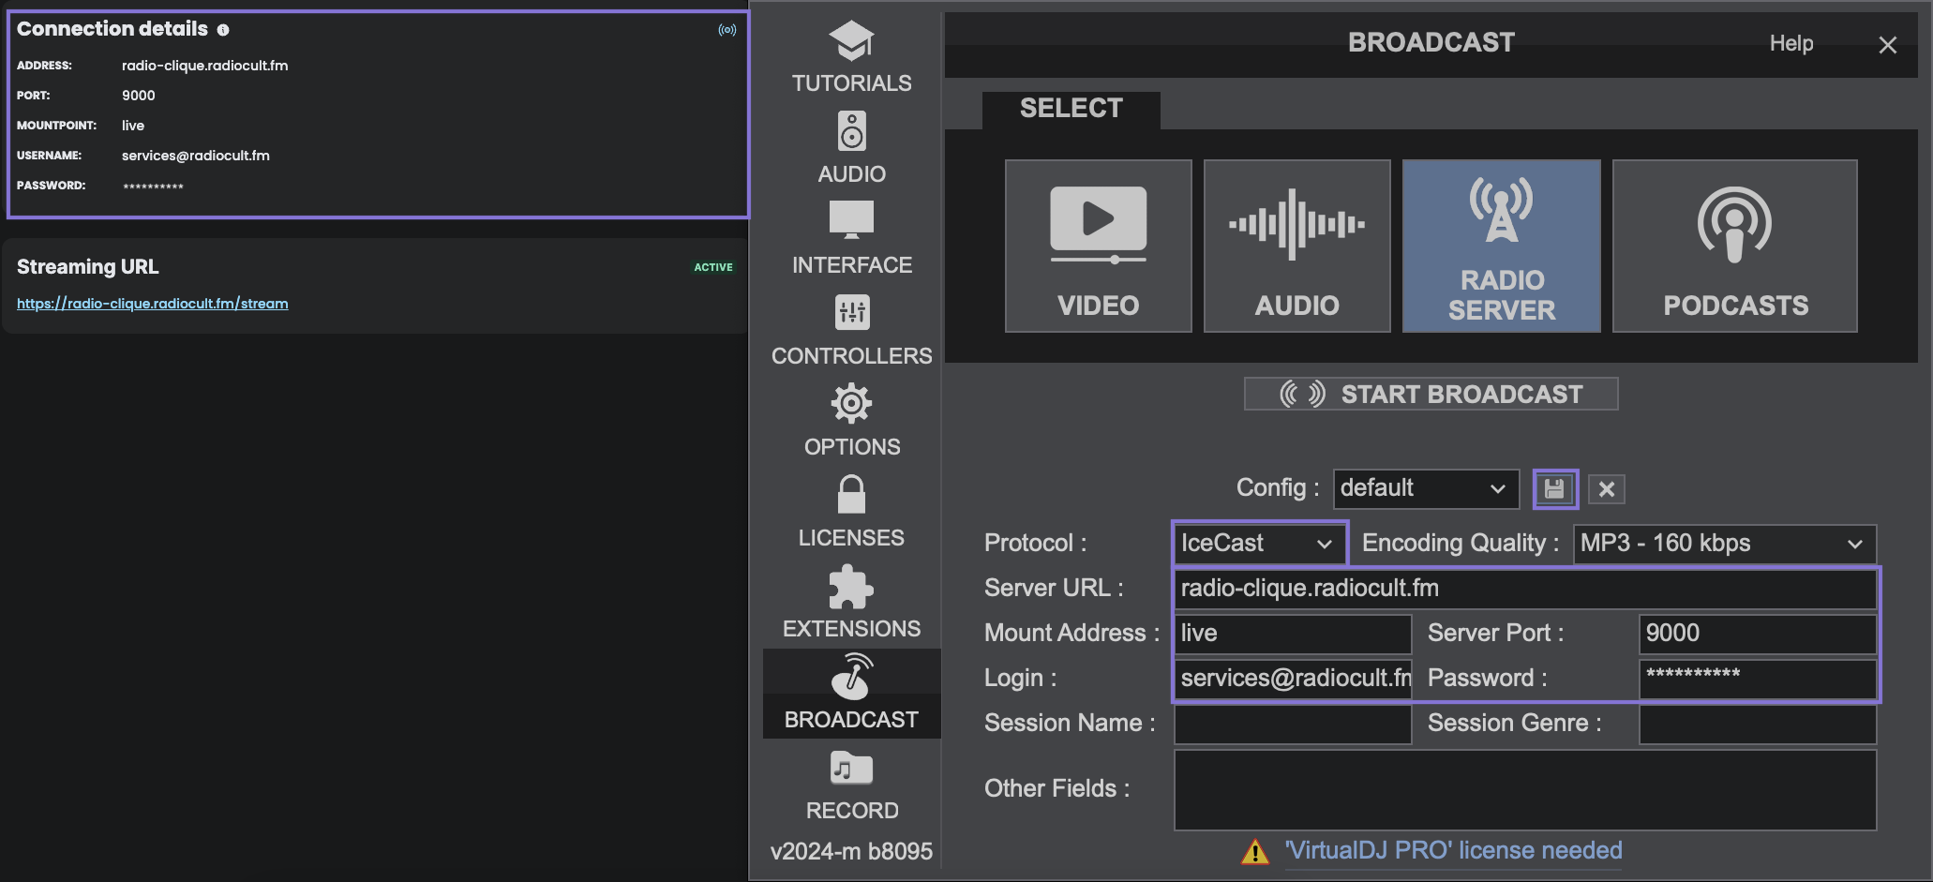Click username services@radiocult.fm in Connection details
This screenshot has height=882, width=1933.
[x=196, y=156]
